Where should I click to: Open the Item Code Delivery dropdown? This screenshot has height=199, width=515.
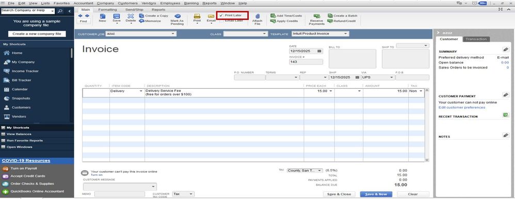pyautogui.click(x=141, y=91)
